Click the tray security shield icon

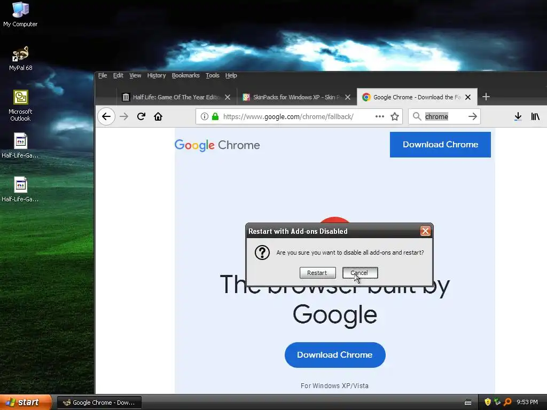tap(488, 402)
